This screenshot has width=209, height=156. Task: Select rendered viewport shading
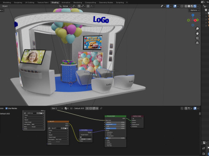pos(195,6)
